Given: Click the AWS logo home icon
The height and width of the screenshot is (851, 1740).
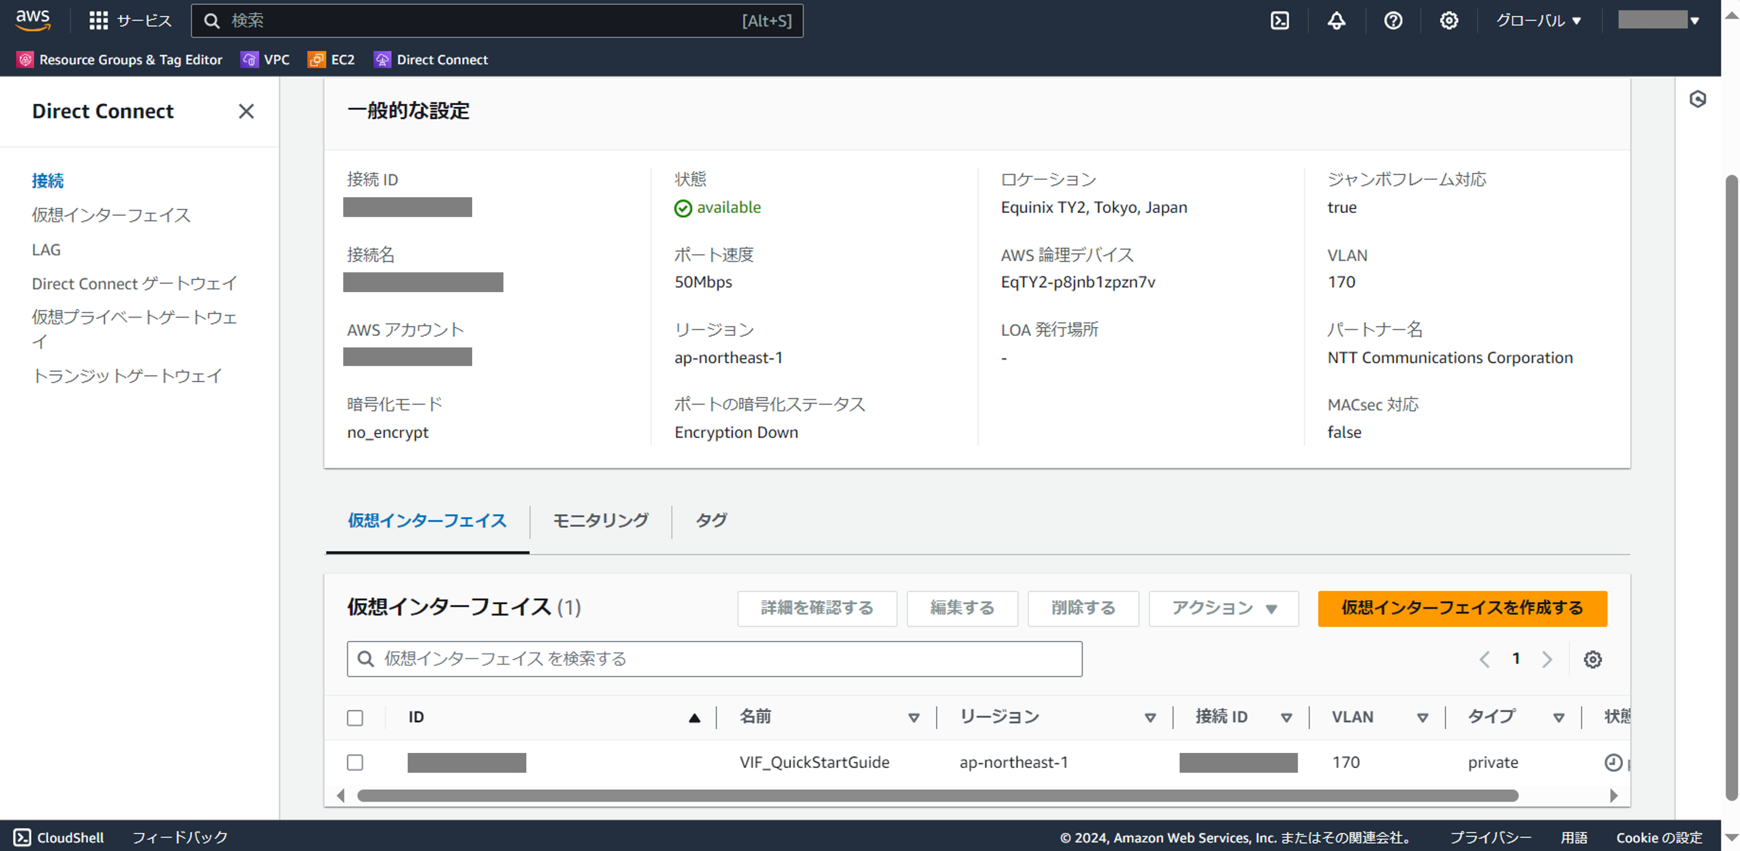Looking at the screenshot, I should point(33,20).
